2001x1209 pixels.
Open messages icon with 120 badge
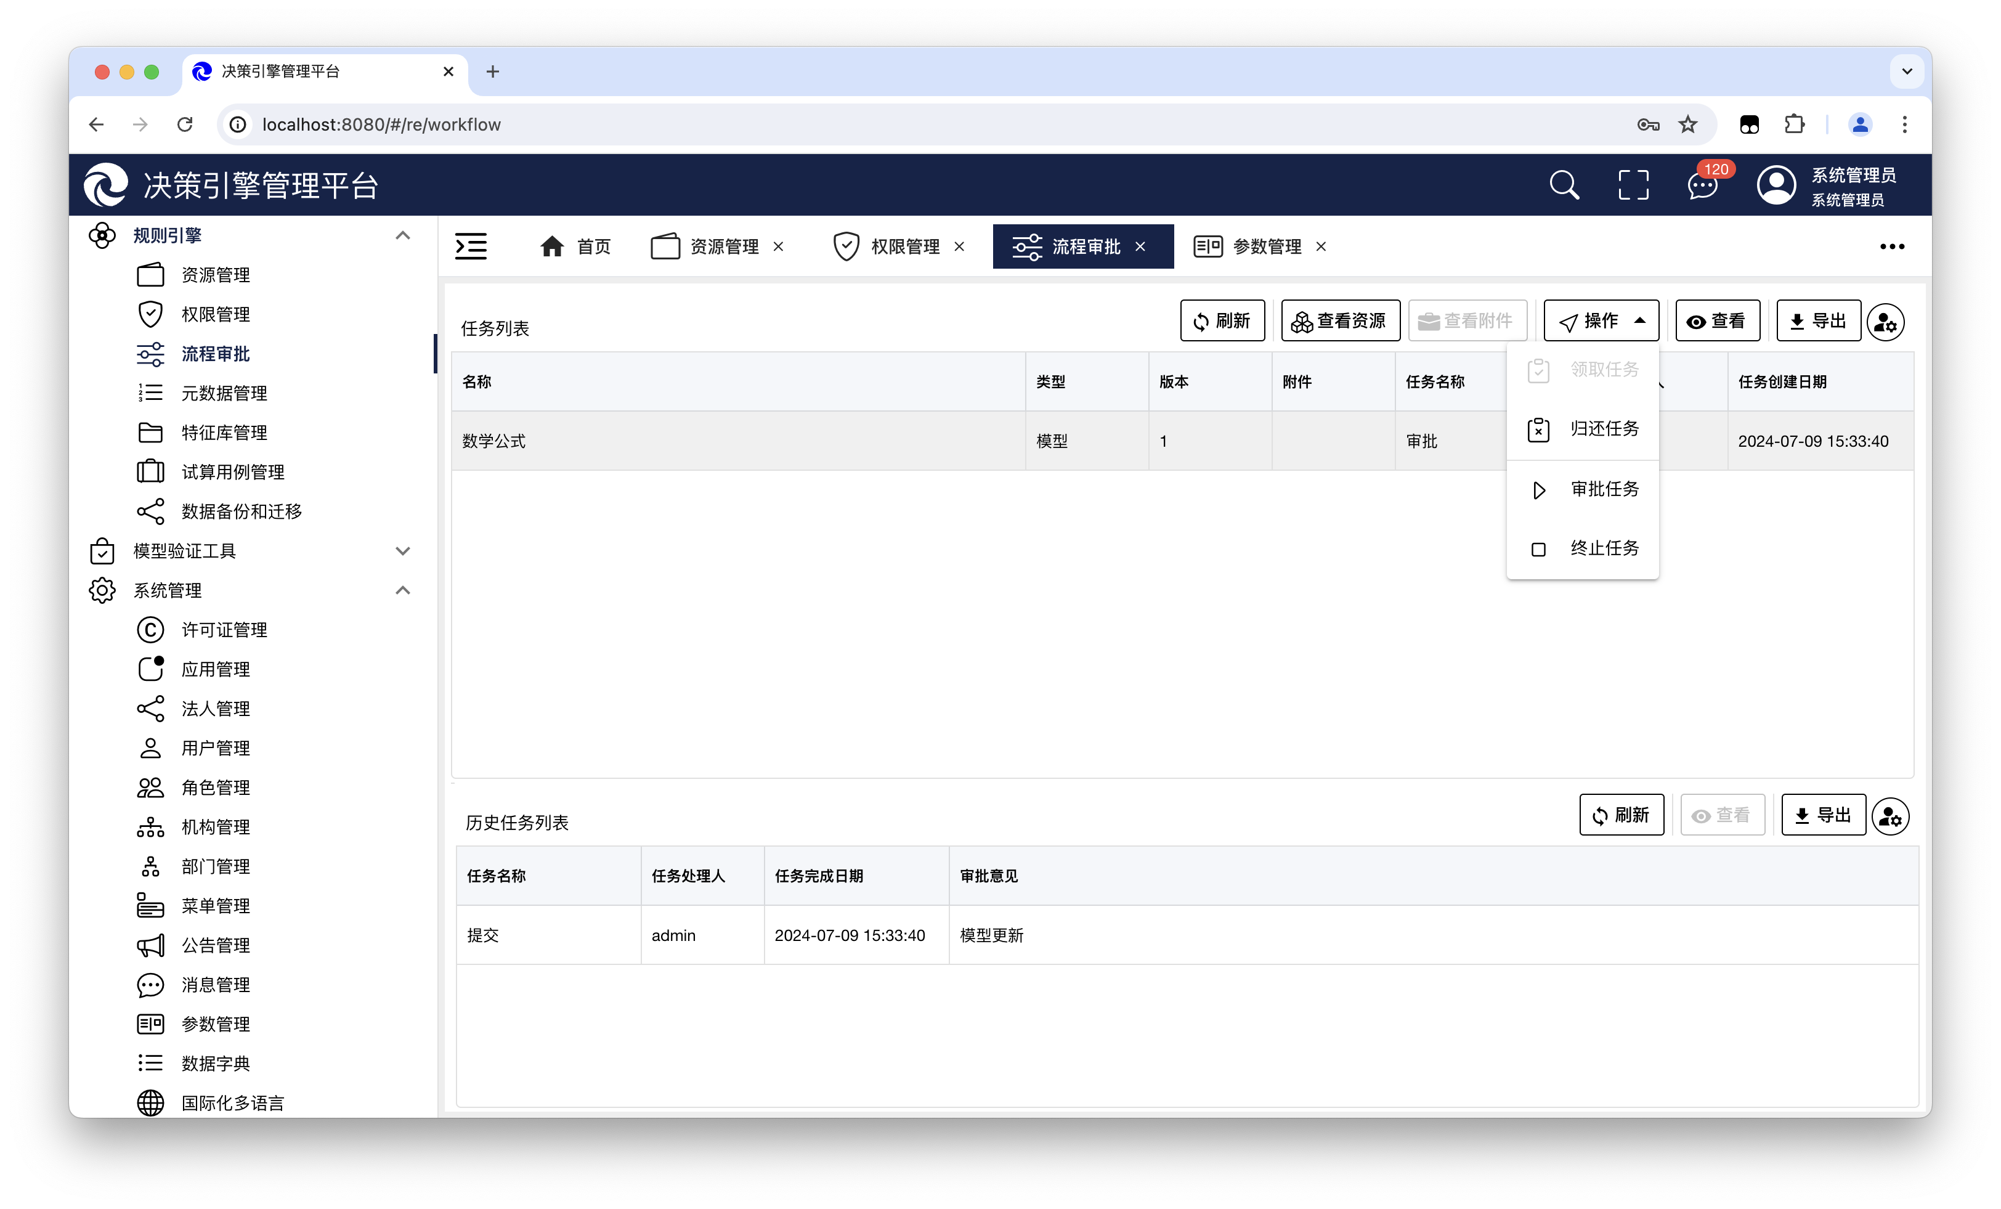click(x=1702, y=185)
